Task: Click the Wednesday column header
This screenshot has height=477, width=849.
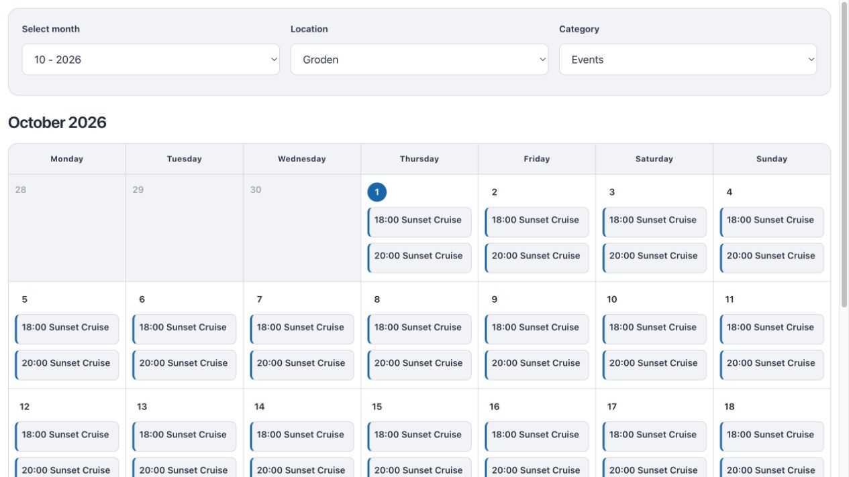Action: [x=302, y=159]
